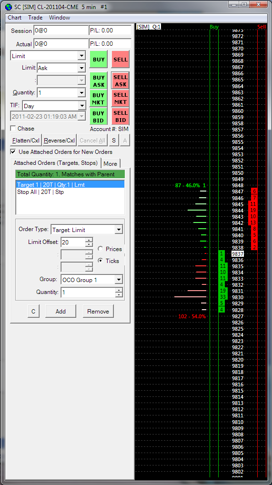Viewport: 272px width, 485px height.
Task: Select Stop All | 20T | Stp row
Action: [70, 192]
